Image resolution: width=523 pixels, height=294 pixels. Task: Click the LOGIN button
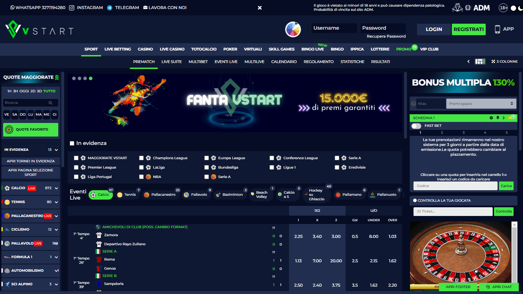(434, 29)
